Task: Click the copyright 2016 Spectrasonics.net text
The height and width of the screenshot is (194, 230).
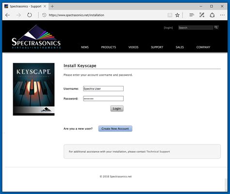Action: click(115, 177)
